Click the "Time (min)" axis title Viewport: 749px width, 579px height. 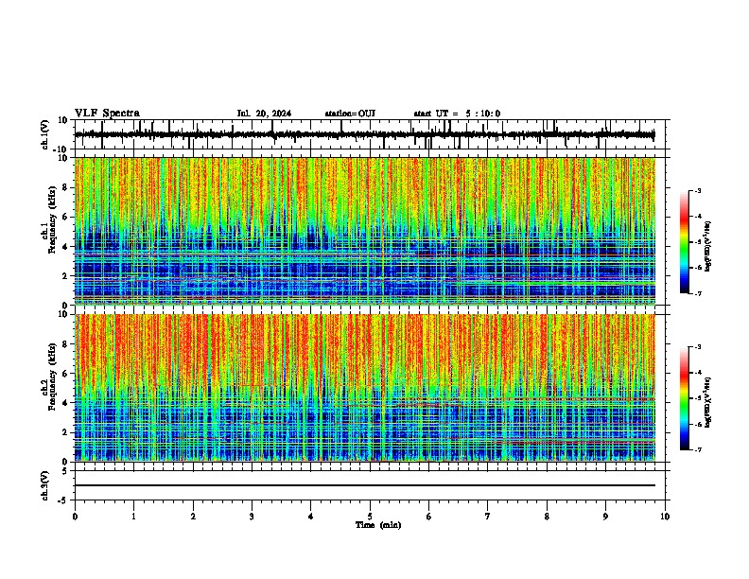tap(378, 525)
